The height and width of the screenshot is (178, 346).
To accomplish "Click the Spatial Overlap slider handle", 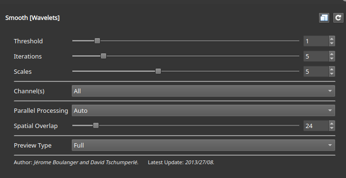I will coord(96,126).
